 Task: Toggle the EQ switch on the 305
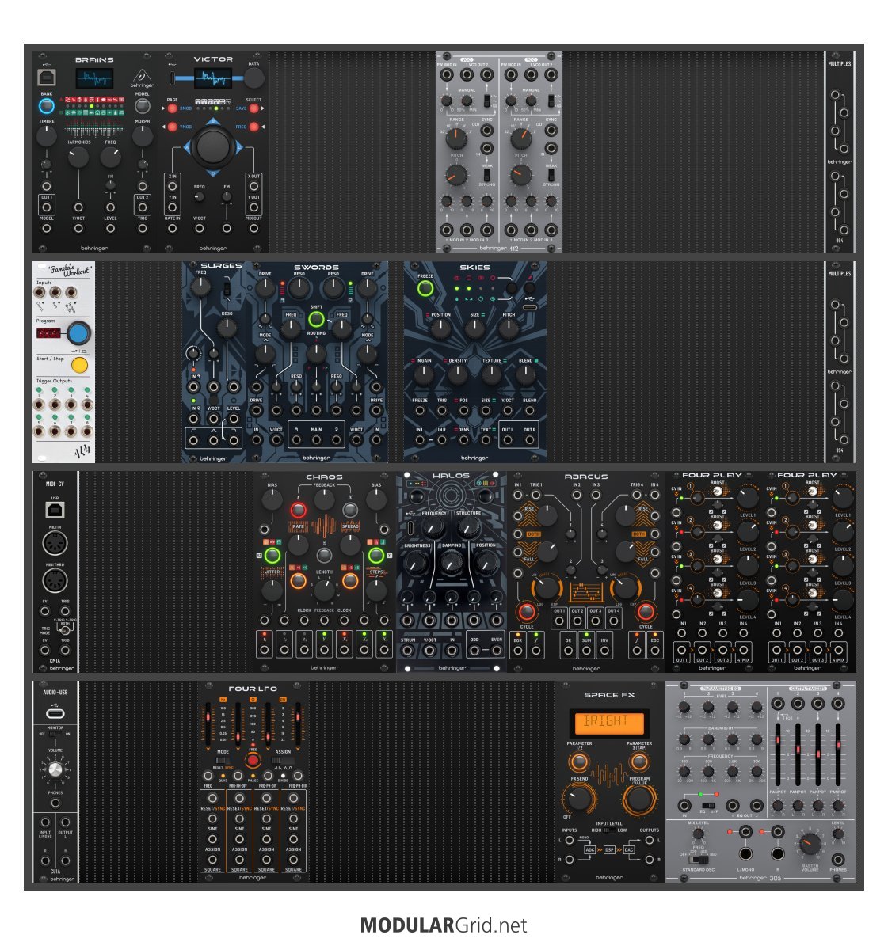coord(709,805)
